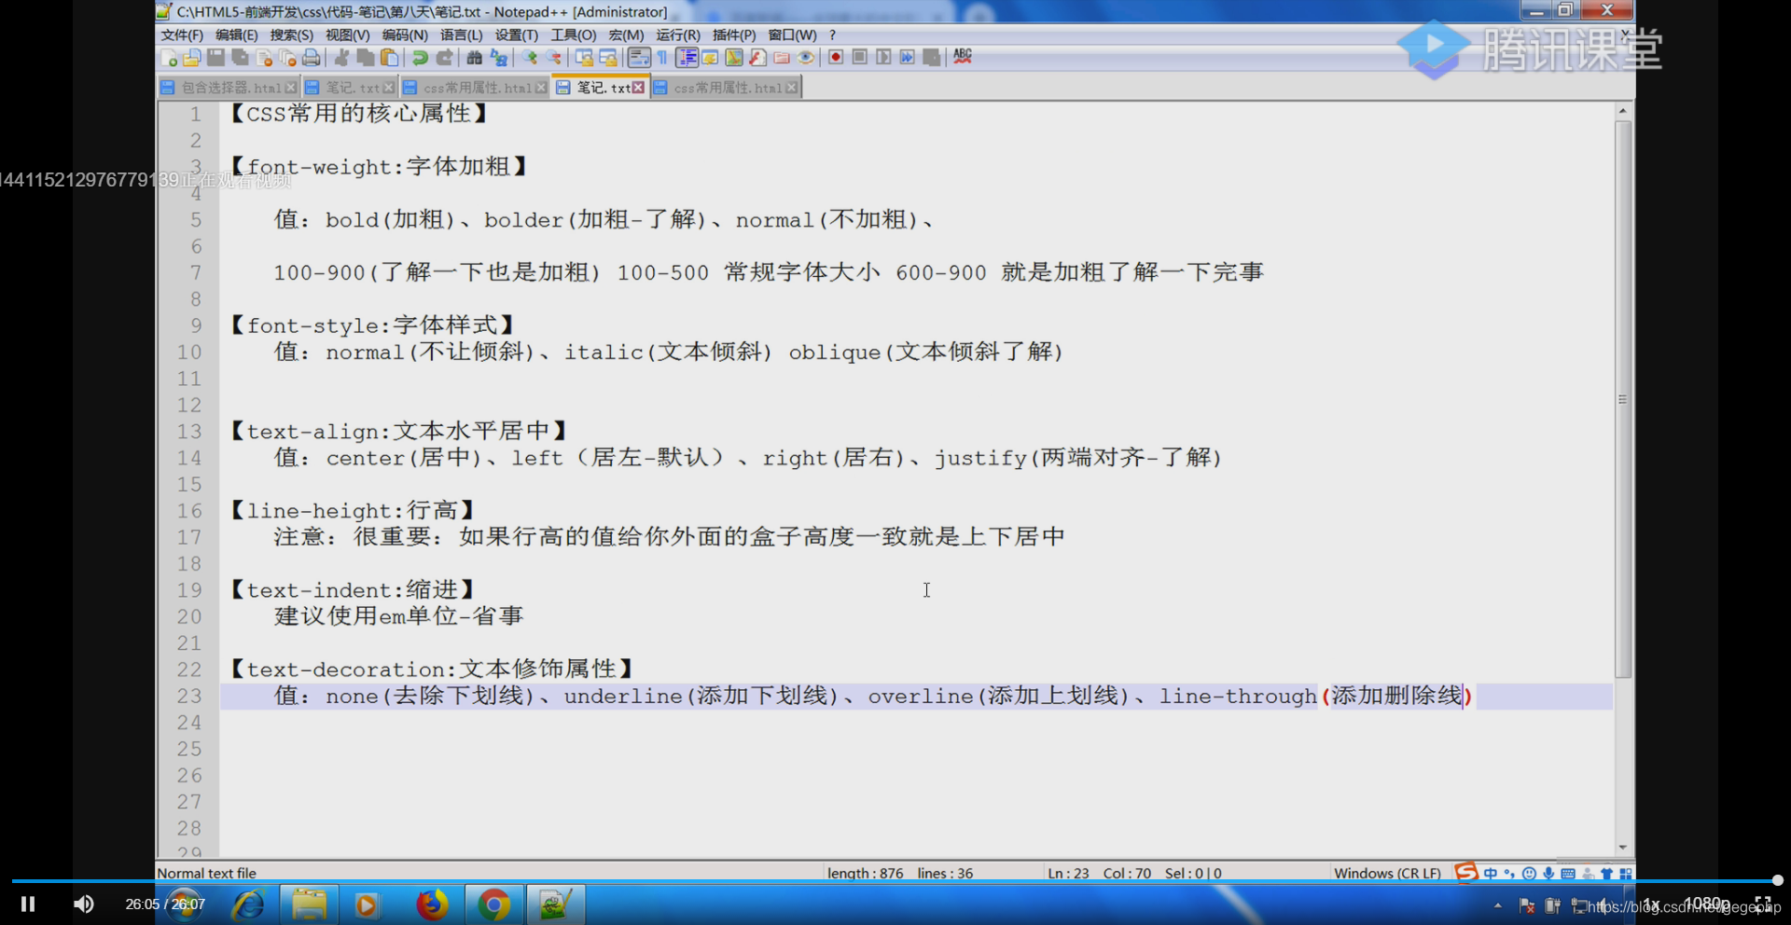Expand hidden tray icons with the up arrow
1791x925 pixels.
(x=1498, y=905)
